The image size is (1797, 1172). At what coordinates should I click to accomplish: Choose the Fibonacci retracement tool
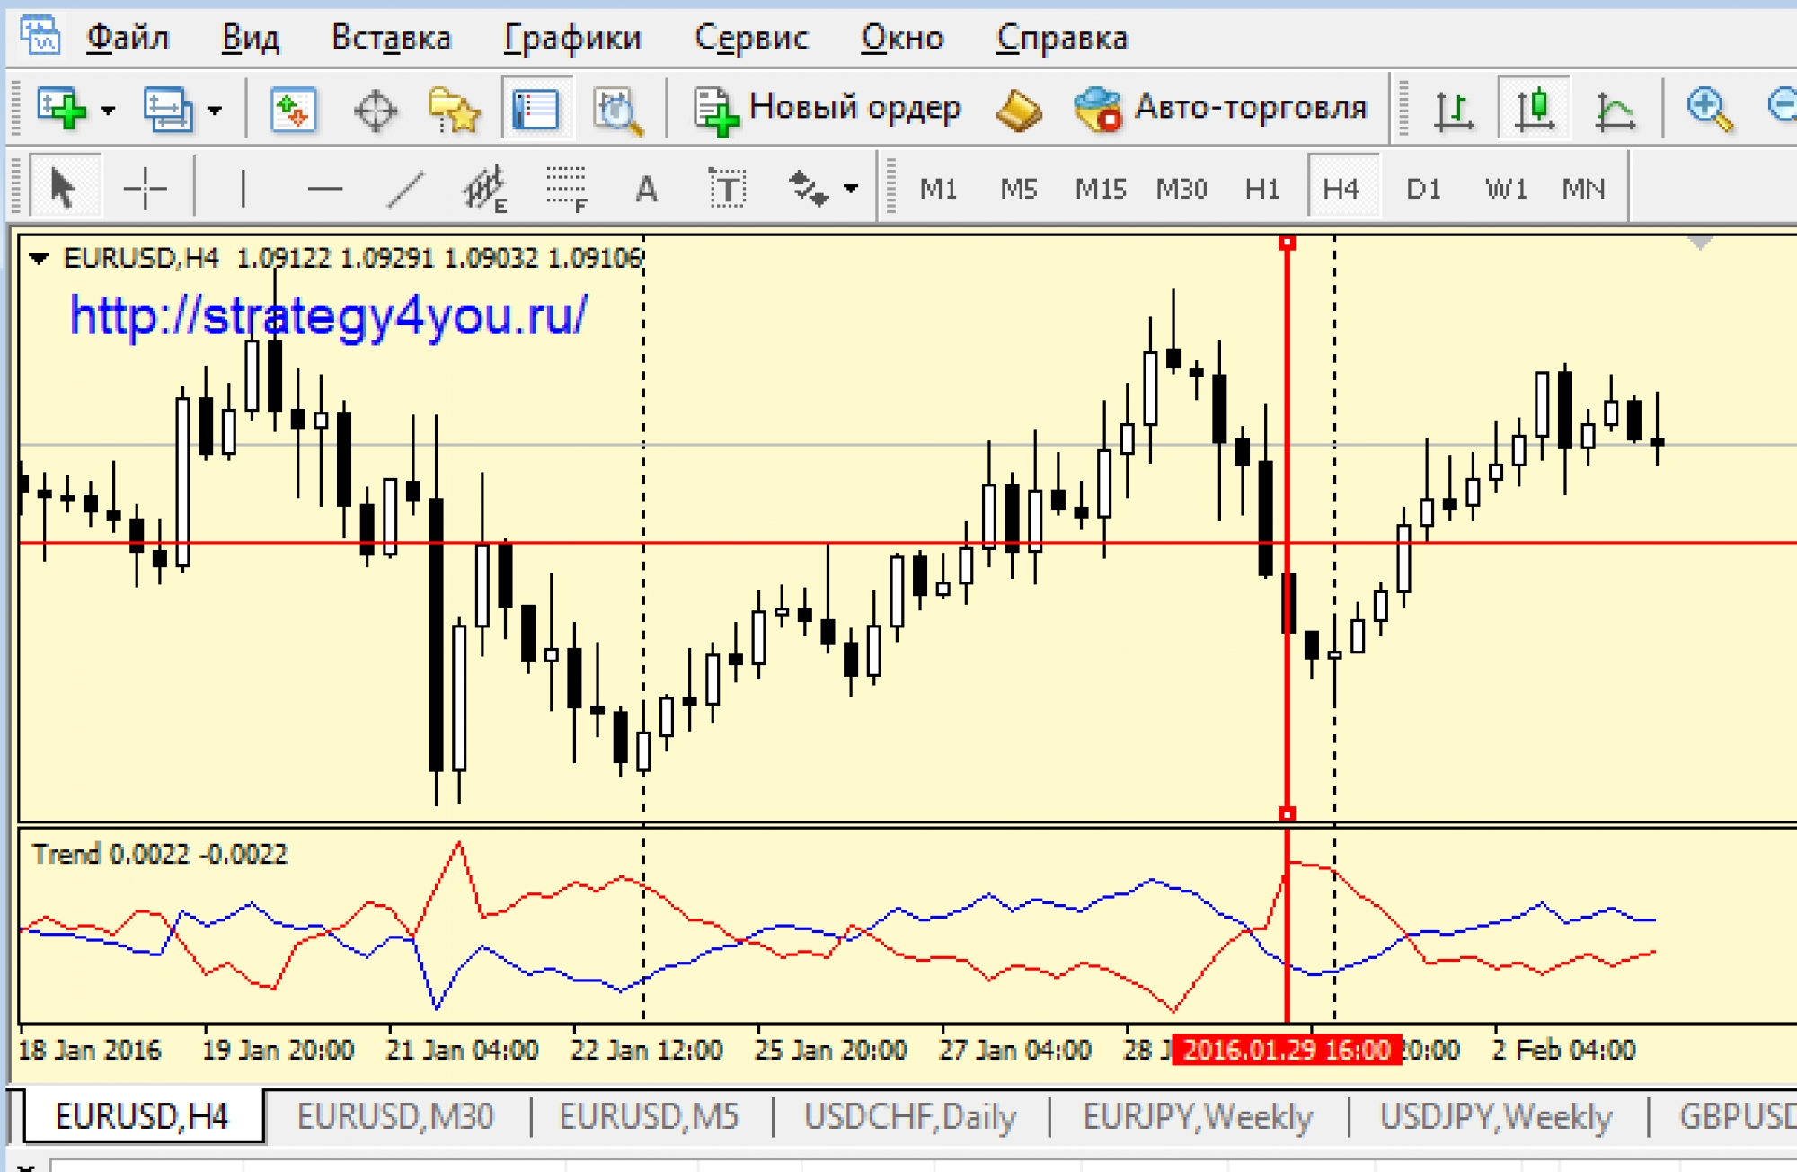point(566,188)
